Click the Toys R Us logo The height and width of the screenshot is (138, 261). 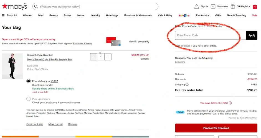[x=184, y=15]
